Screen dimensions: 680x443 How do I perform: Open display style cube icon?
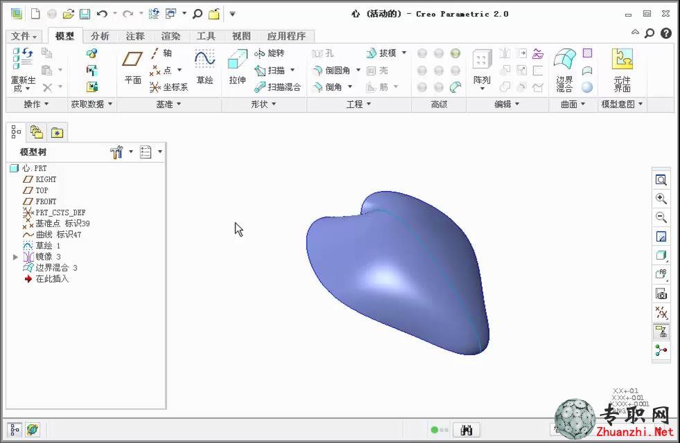(661, 255)
